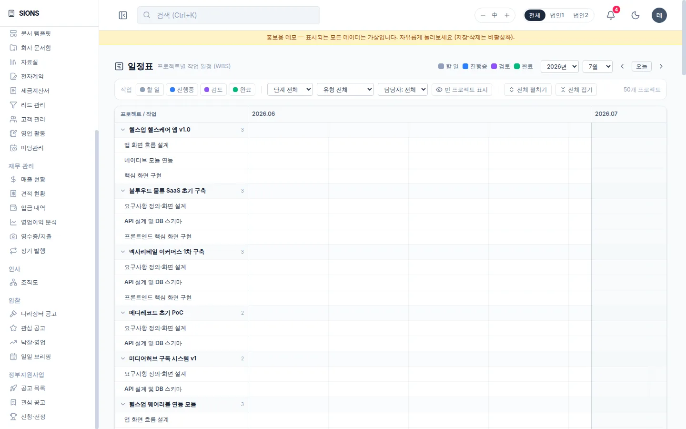This screenshot has width=686, height=429.
Task: Collapse 헬스업 헬스케어 앱 v1.0 project
Action: coord(122,130)
